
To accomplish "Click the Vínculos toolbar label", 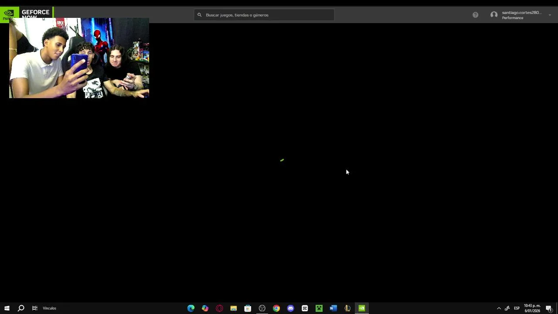I will (x=49, y=308).
